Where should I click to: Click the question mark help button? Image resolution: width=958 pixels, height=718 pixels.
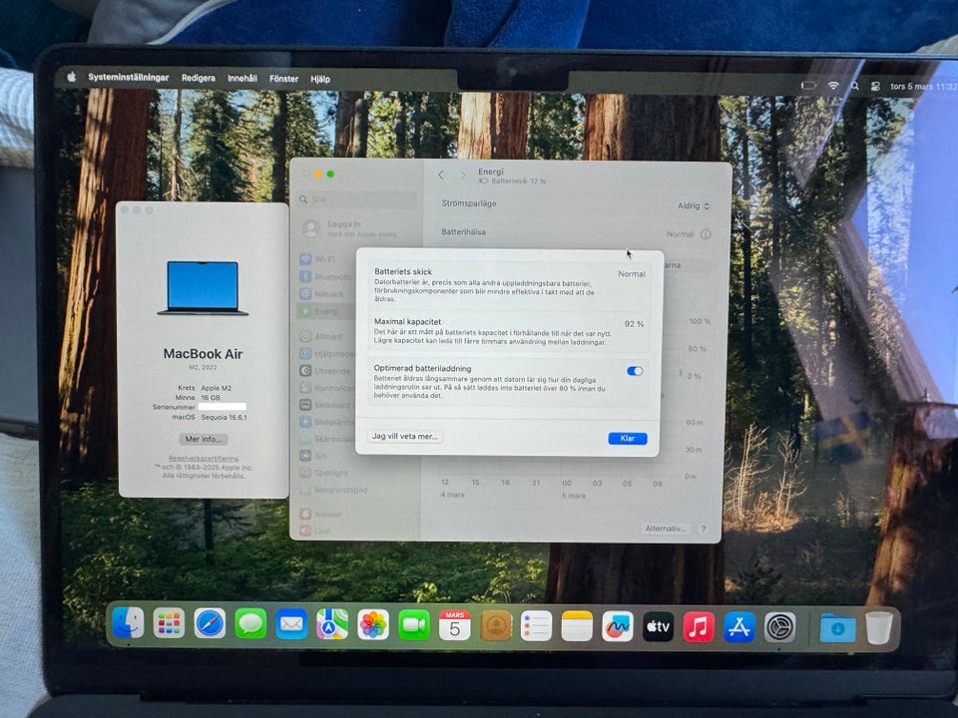click(x=704, y=529)
